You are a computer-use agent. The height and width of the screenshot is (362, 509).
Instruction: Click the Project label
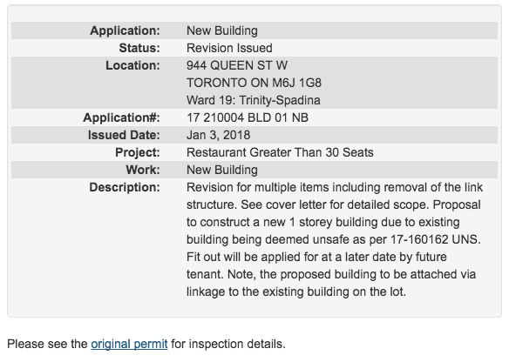138,152
